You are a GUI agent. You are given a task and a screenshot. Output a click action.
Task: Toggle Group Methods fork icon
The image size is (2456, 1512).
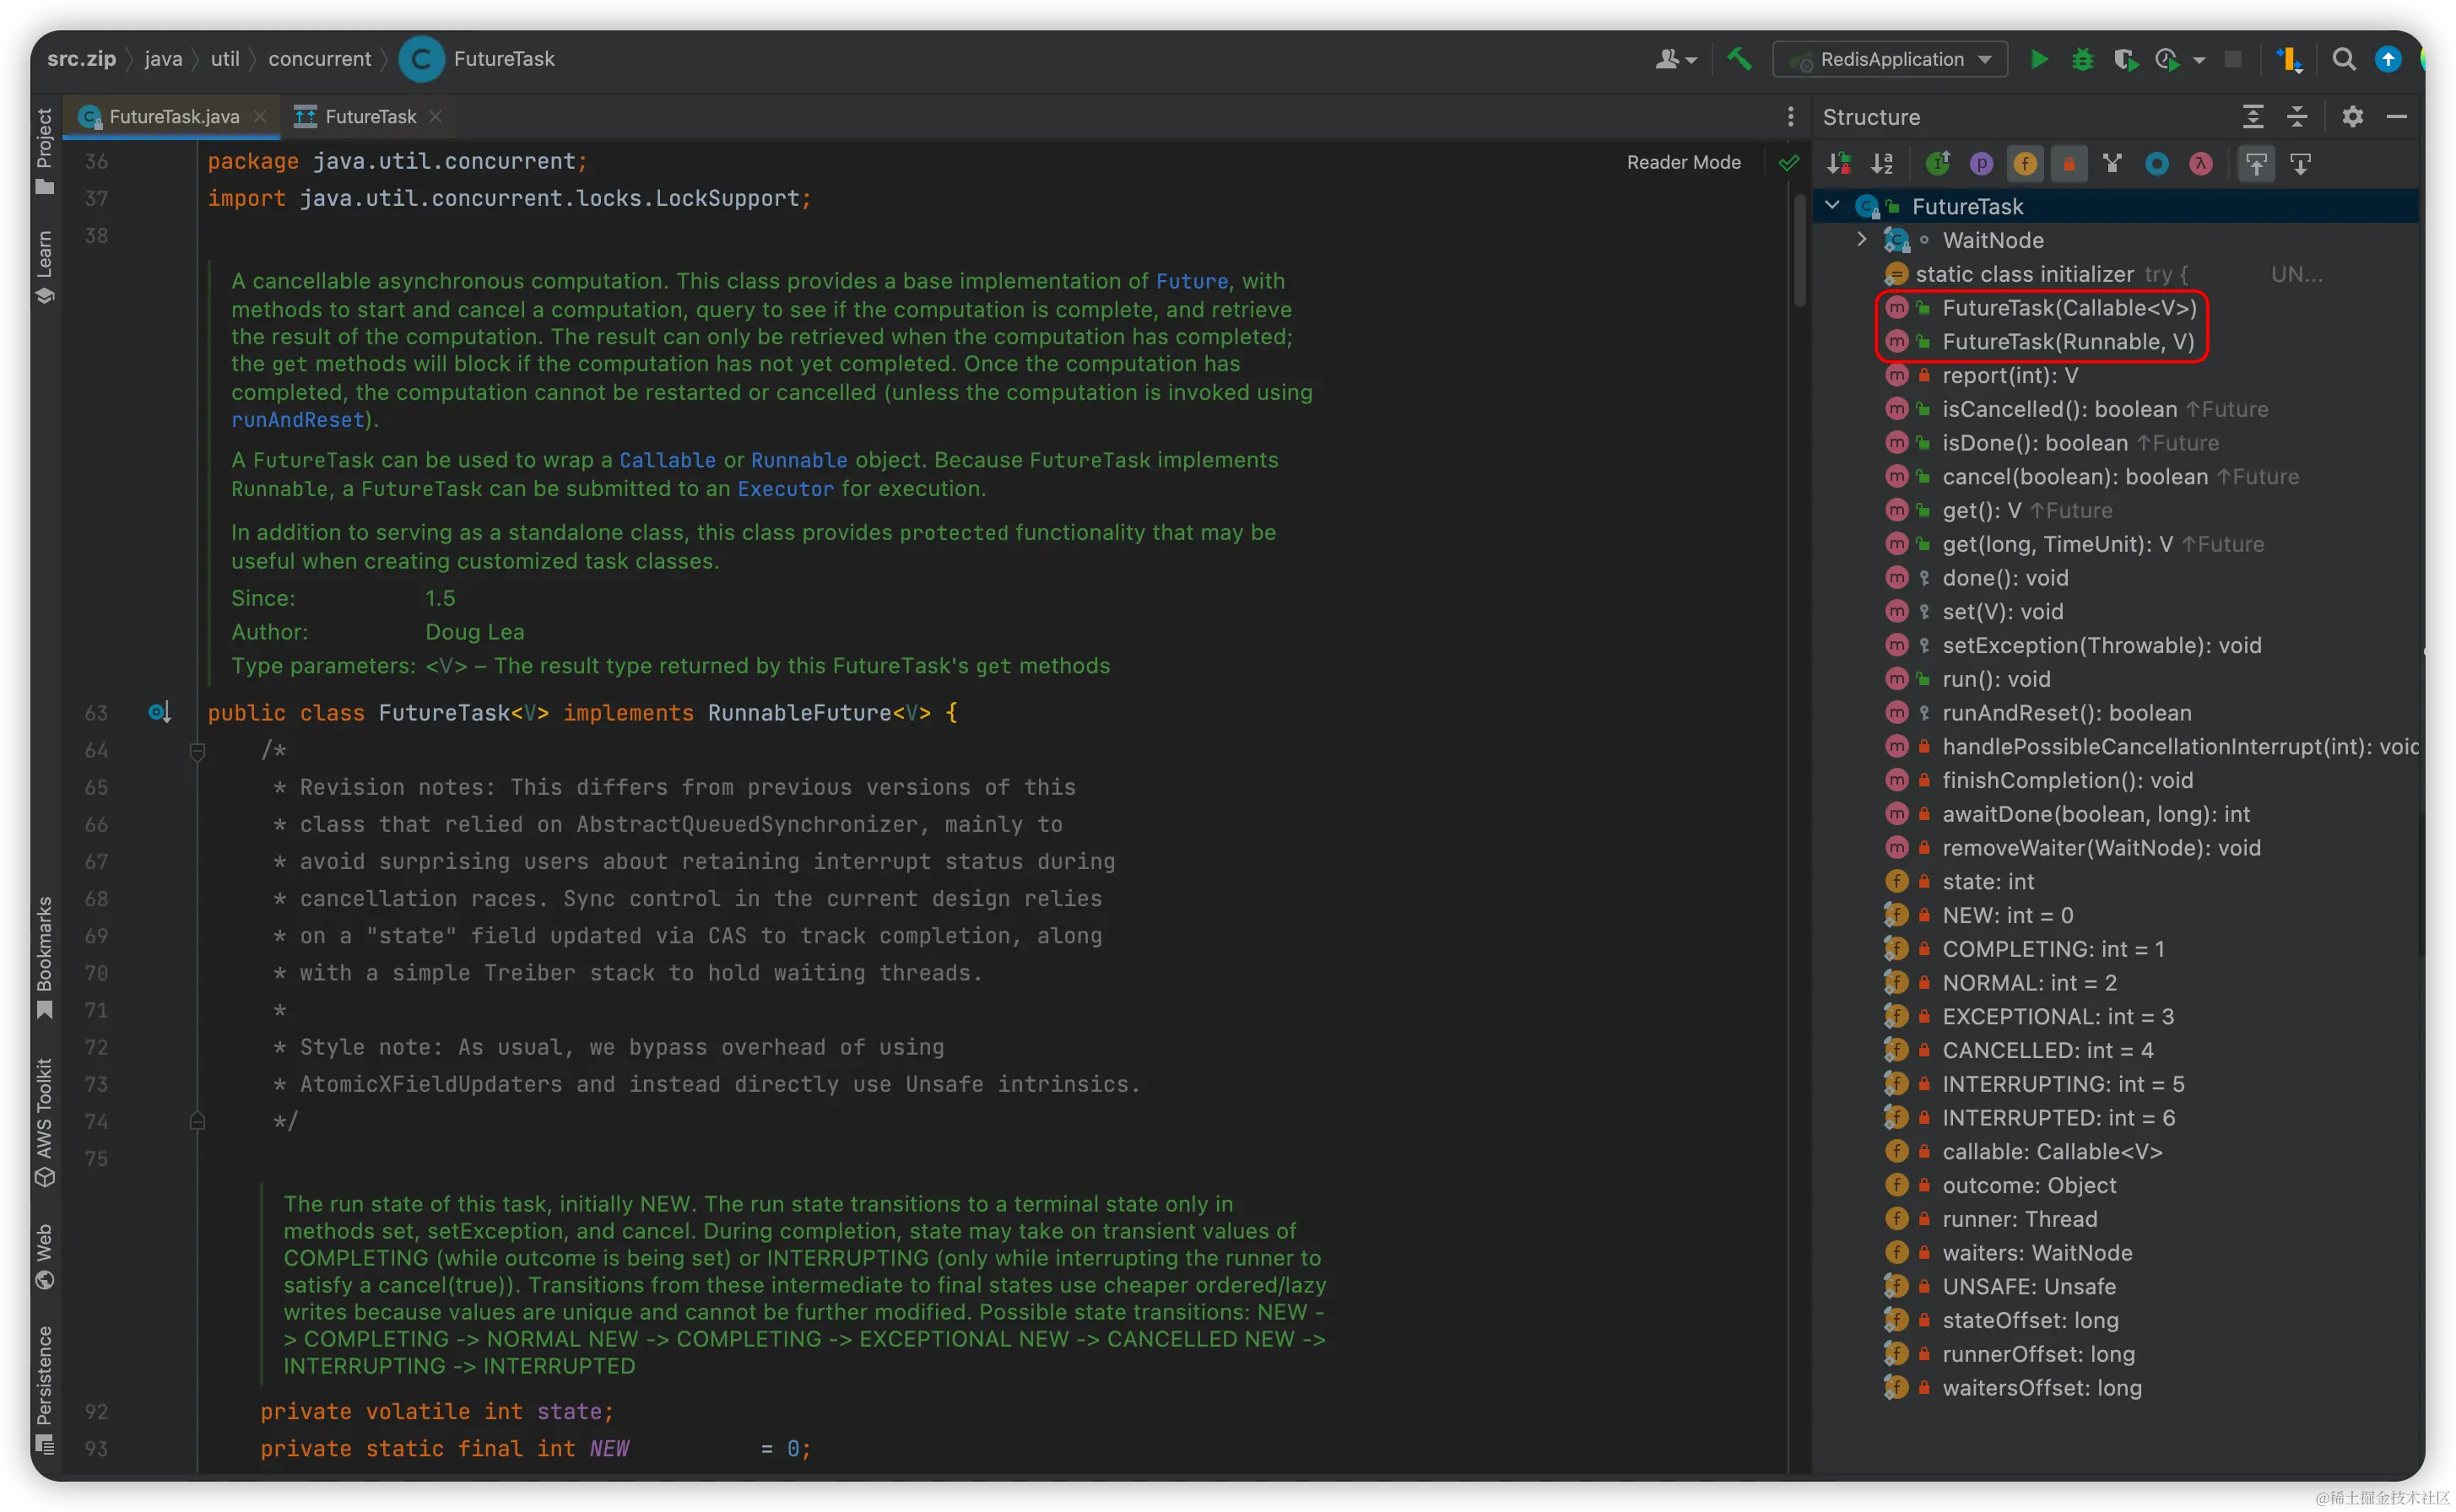[x=2112, y=163]
